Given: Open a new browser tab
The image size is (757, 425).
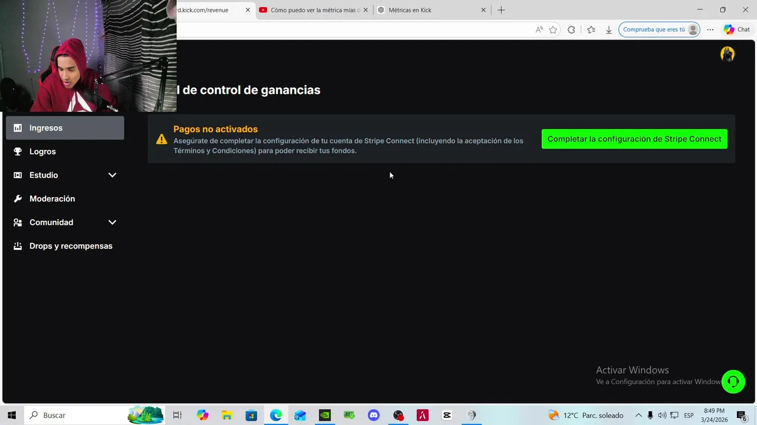Looking at the screenshot, I should point(502,10).
